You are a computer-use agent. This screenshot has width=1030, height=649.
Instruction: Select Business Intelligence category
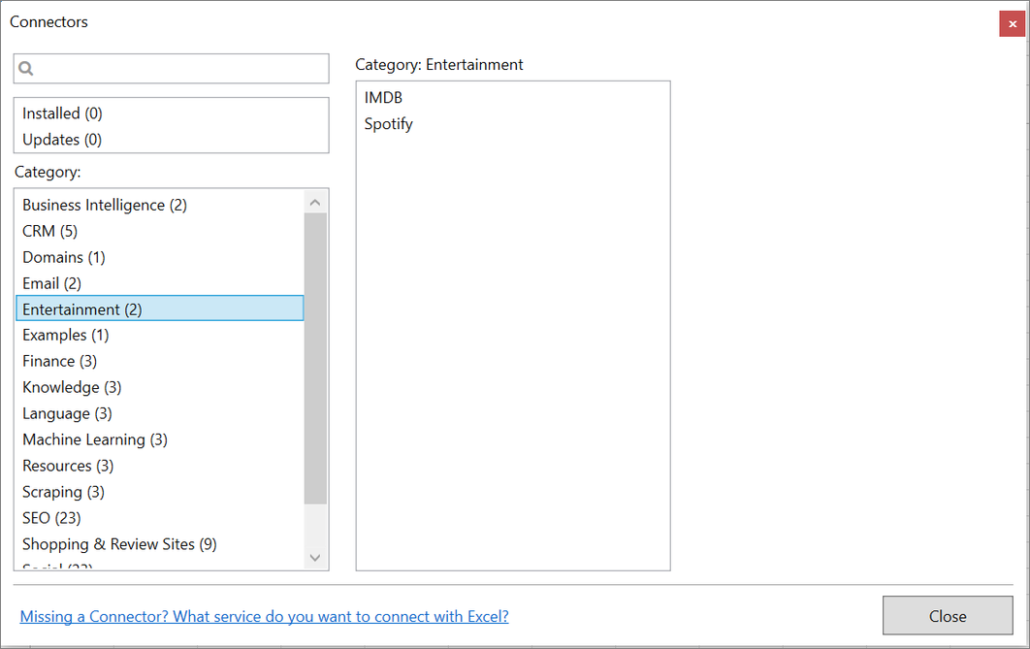[x=105, y=205]
